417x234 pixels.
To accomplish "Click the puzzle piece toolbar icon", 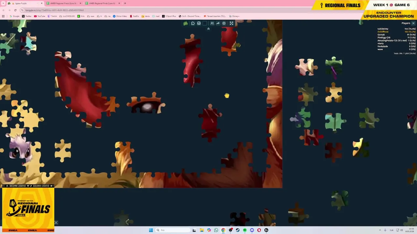I will (x=193, y=23).
